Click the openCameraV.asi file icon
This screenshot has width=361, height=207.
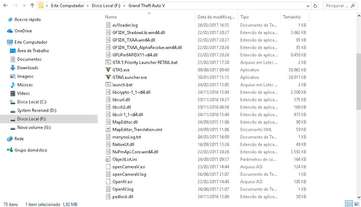(108, 167)
